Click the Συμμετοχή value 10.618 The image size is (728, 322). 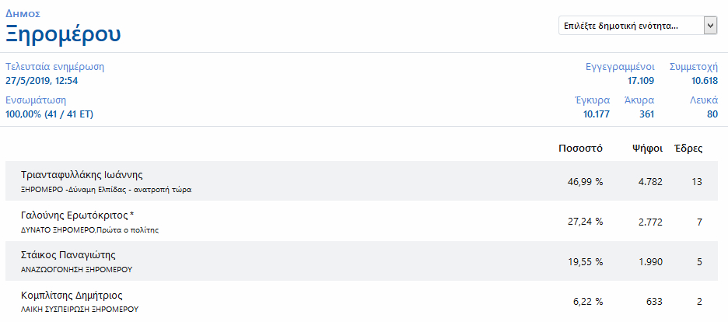click(x=705, y=81)
